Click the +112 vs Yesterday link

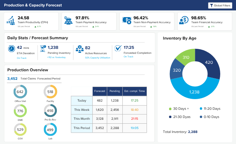click(x=56, y=57)
